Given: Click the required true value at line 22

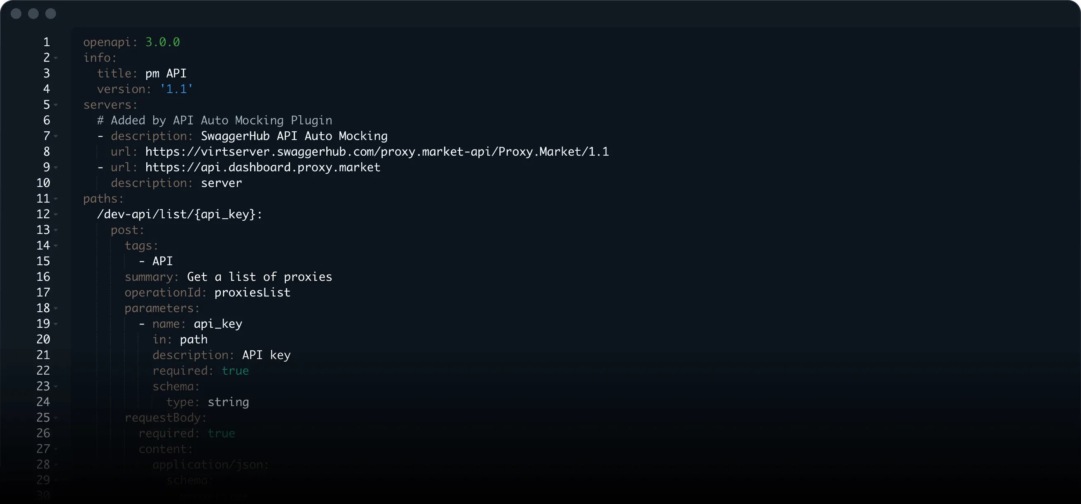Looking at the screenshot, I should [x=235, y=371].
